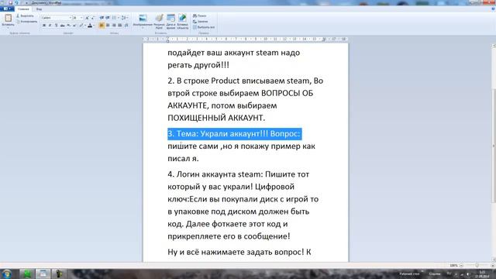The image size is (496, 279).
Task: Select align text right
Action: pyautogui.click(x=114, y=26)
